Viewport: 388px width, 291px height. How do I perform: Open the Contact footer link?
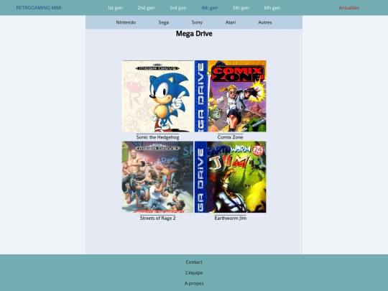click(194, 262)
